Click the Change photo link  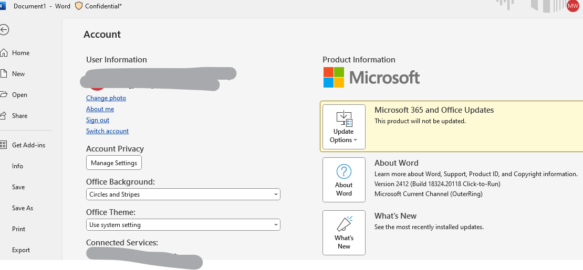pyautogui.click(x=106, y=98)
